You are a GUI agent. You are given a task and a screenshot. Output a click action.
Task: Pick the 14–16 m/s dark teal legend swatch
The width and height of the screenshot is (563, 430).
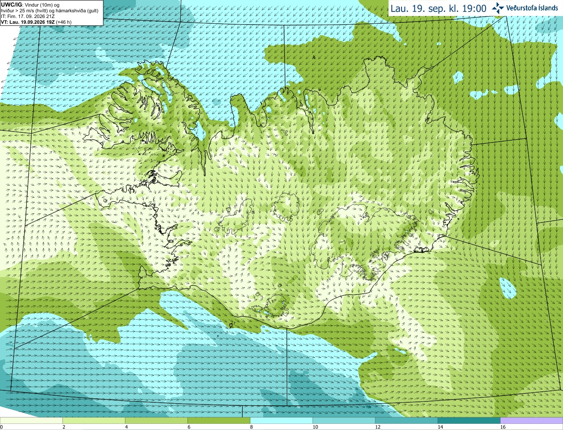pos(469,420)
